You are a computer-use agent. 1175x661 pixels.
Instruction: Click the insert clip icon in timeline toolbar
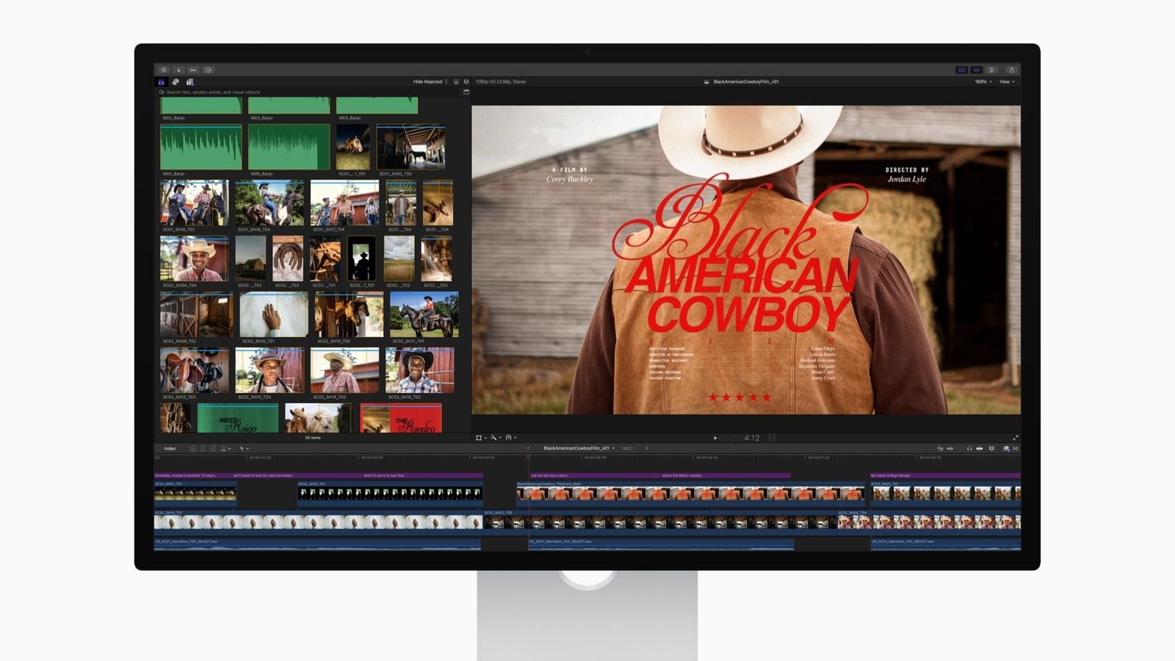point(203,448)
